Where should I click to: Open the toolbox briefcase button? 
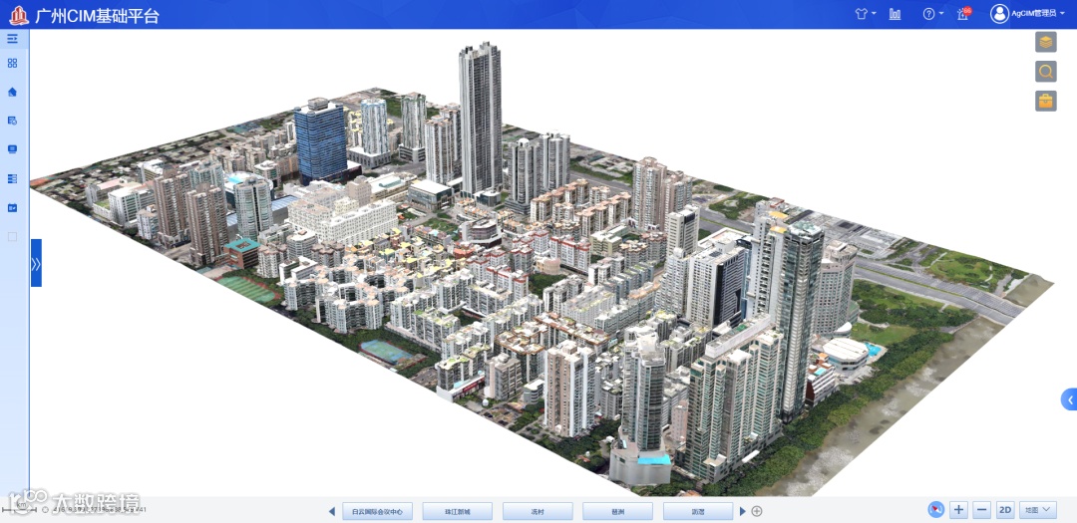pos(1046,101)
